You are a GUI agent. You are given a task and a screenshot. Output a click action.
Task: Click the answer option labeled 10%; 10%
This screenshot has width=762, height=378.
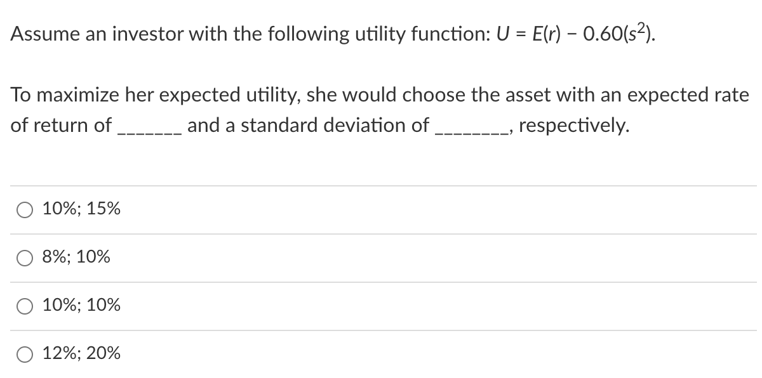[80, 306]
